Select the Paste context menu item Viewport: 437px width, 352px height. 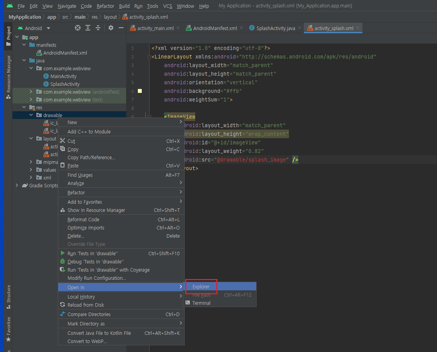click(121, 166)
